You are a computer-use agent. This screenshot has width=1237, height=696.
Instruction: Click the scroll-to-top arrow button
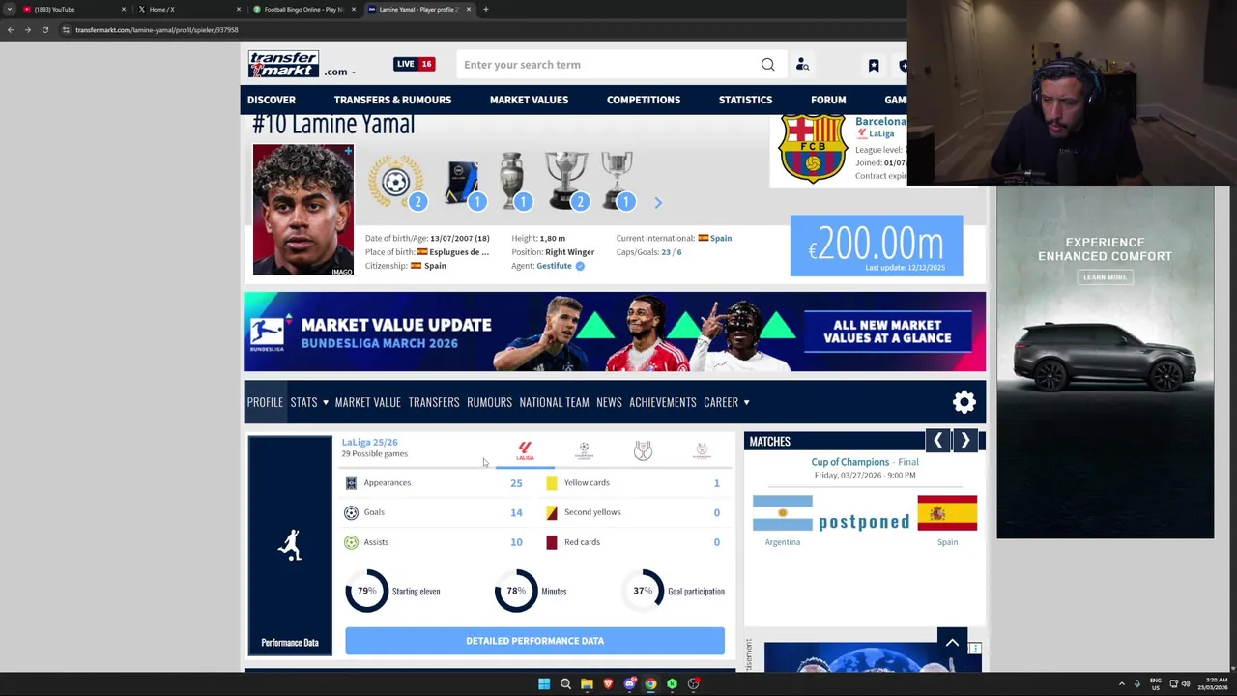click(x=952, y=643)
